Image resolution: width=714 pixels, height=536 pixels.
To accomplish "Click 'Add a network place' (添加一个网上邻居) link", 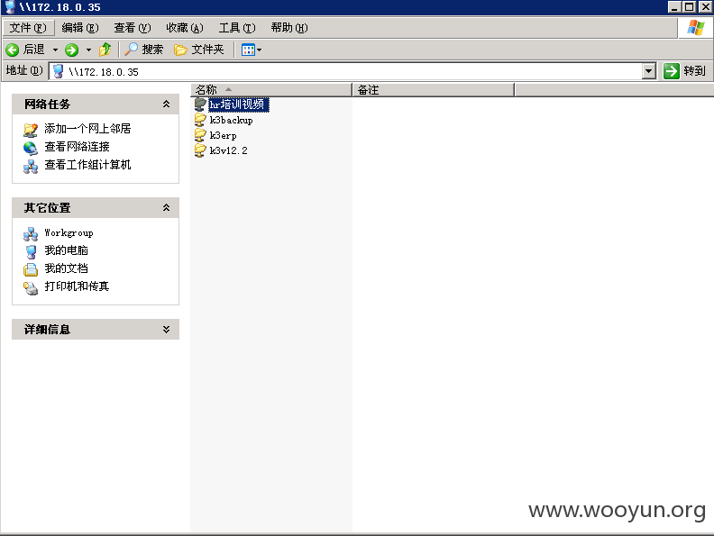I will pyautogui.click(x=87, y=129).
